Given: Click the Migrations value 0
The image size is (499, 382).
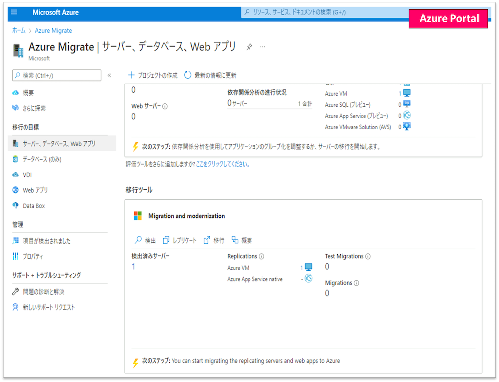Looking at the screenshot, I should 327,293.
